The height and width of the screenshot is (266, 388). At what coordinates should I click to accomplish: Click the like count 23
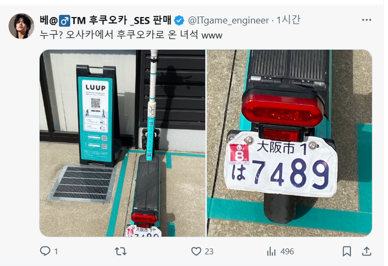tap(209, 251)
